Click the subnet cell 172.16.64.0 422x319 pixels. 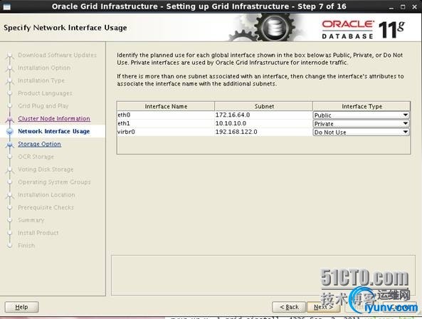[264, 115]
